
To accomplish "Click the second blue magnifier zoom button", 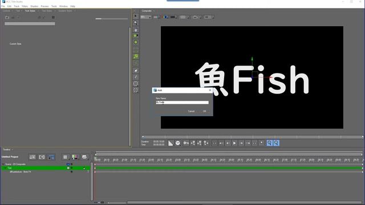I will point(276,143).
